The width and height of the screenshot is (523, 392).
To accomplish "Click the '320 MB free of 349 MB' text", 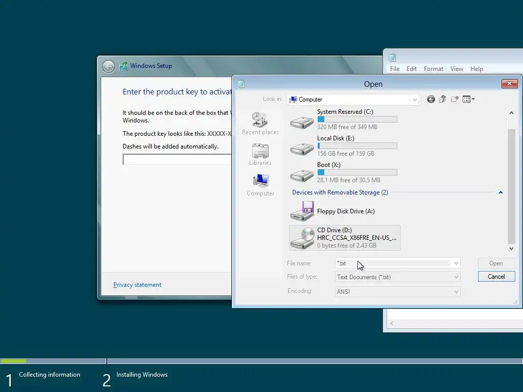I will click(x=347, y=127).
